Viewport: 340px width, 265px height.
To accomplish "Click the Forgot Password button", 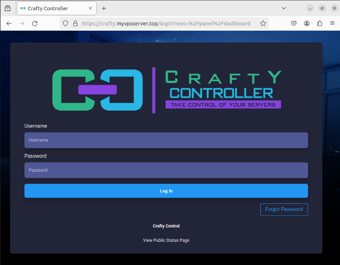I will point(284,209).
